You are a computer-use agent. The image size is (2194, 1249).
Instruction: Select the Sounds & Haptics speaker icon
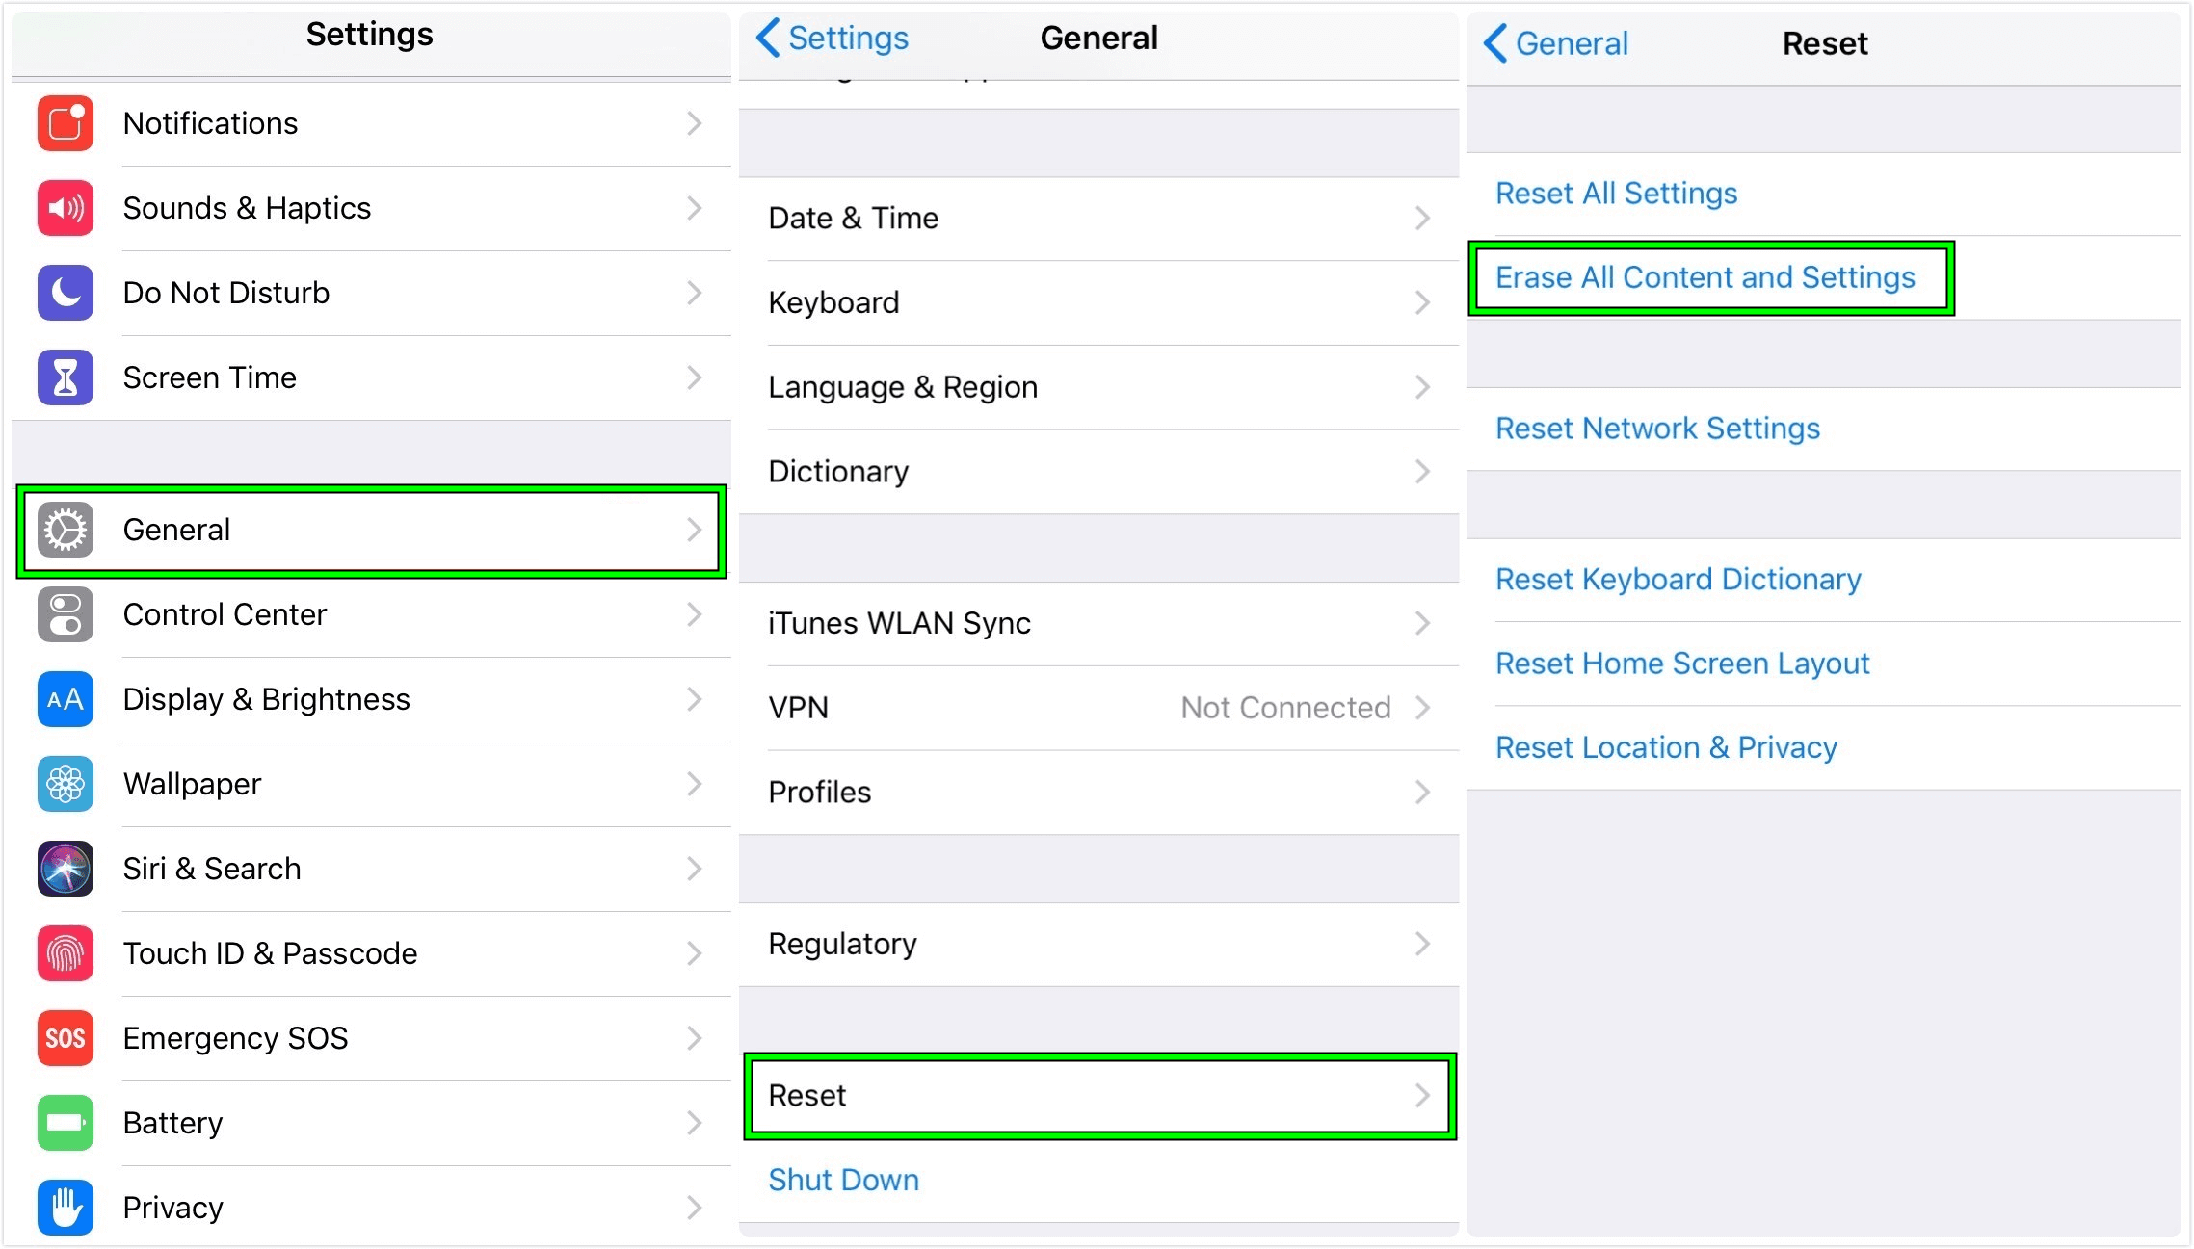pyautogui.click(x=64, y=208)
